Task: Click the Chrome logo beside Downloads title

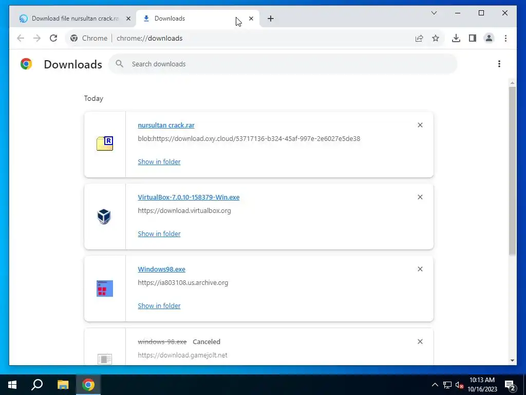Action: [x=26, y=64]
